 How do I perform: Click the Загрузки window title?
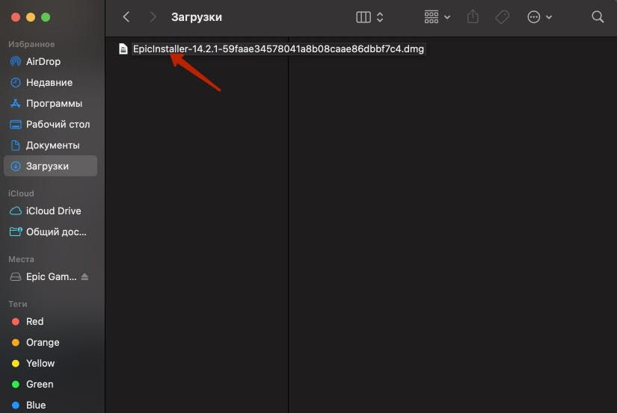point(197,17)
